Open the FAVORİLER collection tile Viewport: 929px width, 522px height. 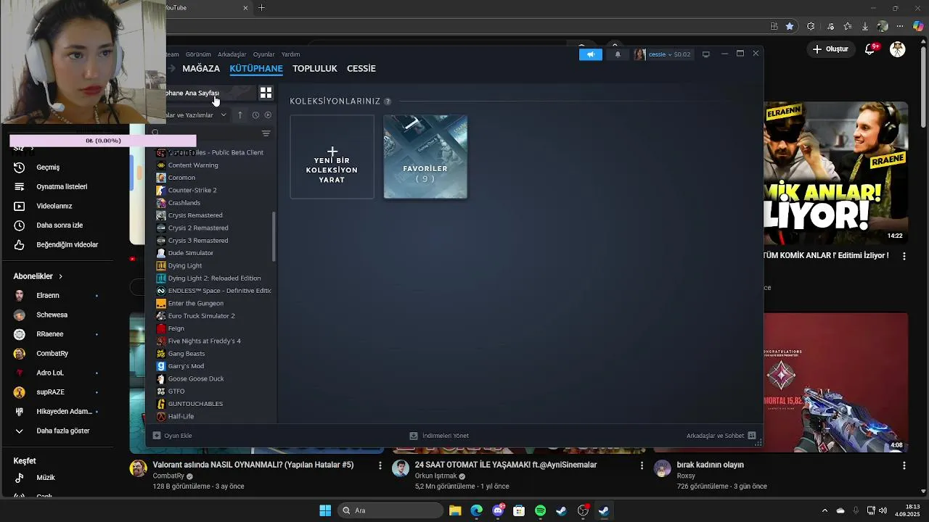click(425, 157)
